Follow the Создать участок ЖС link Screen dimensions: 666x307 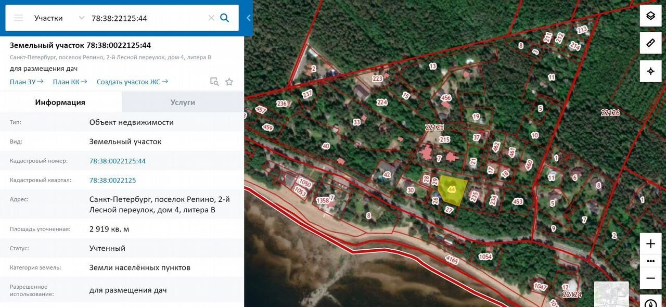pos(132,82)
